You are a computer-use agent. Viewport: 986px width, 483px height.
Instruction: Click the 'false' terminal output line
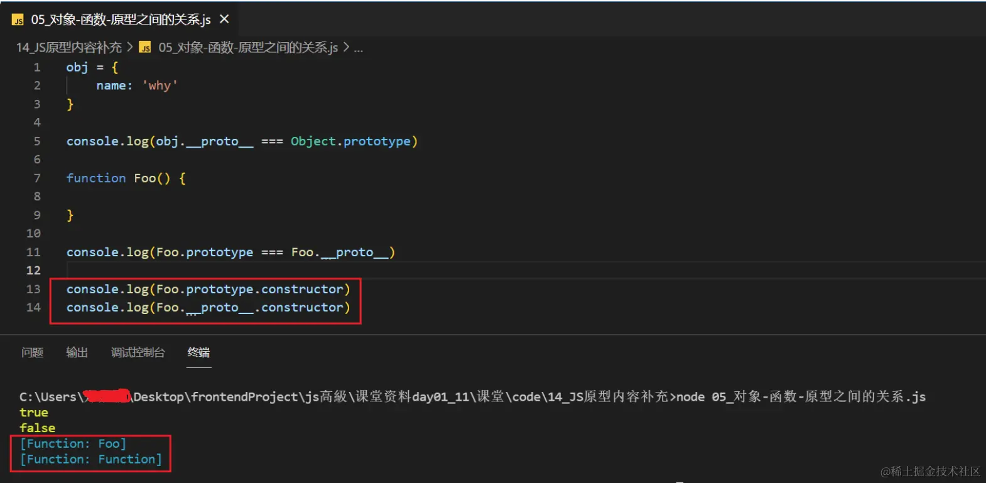pos(38,428)
